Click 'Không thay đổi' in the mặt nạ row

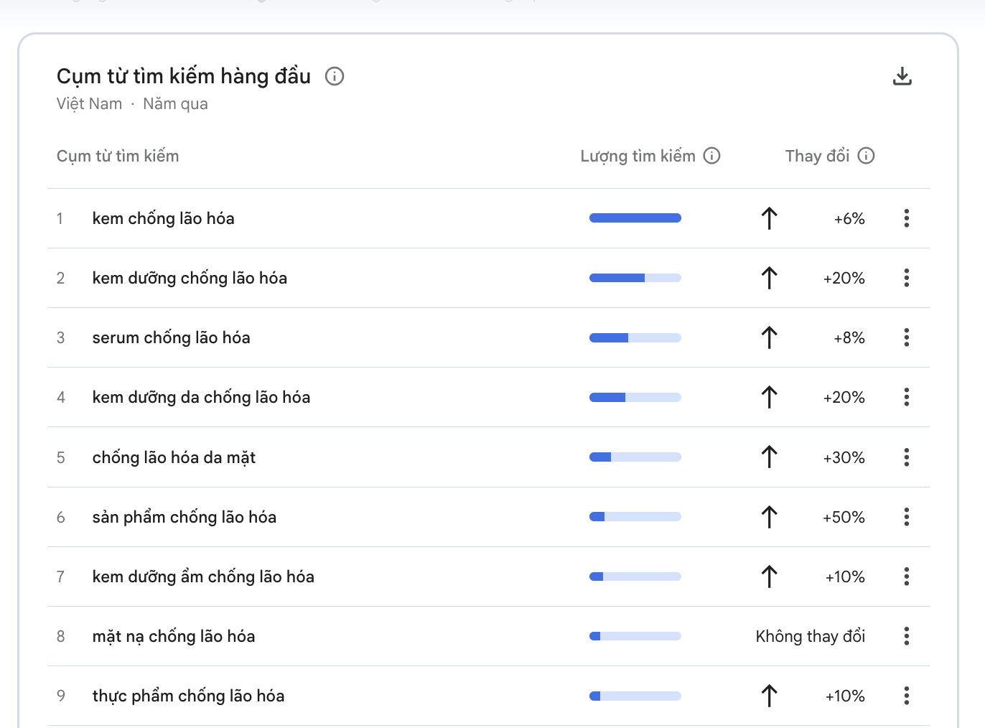810,636
